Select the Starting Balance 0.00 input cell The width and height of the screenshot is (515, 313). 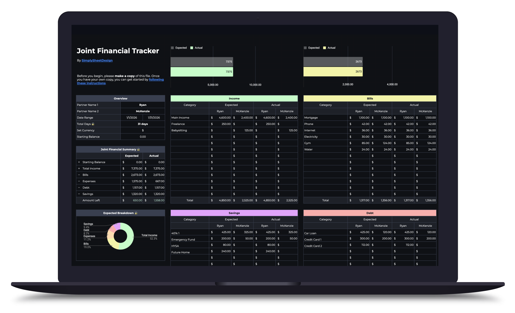pyautogui.click(x=143, y=137)
